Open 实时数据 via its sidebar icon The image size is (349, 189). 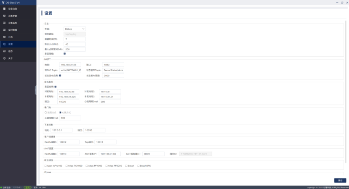tap(4, 30)
